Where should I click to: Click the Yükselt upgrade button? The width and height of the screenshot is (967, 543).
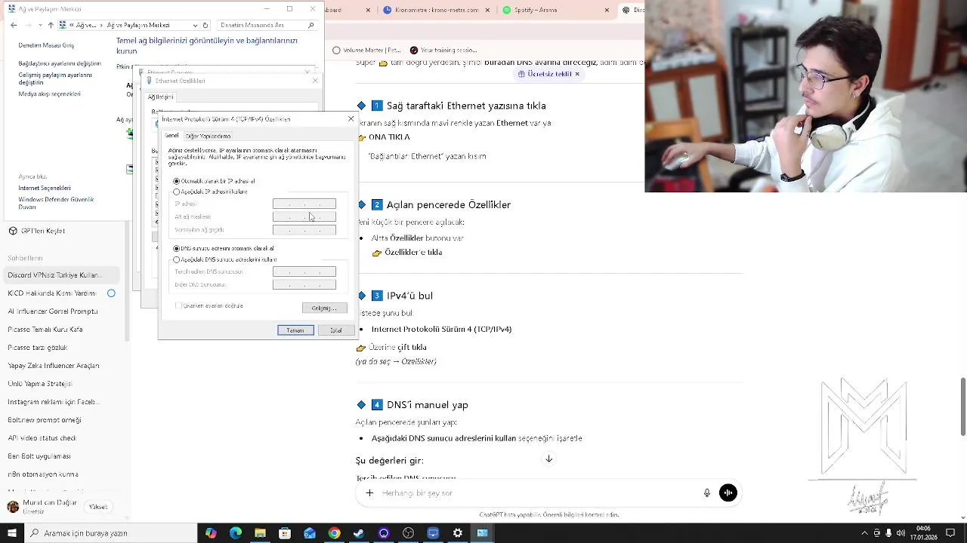tap(98, 507)
